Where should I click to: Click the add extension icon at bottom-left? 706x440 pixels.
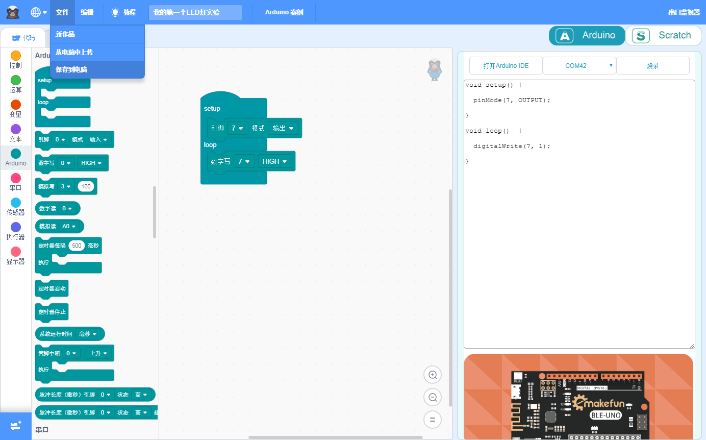15,426
